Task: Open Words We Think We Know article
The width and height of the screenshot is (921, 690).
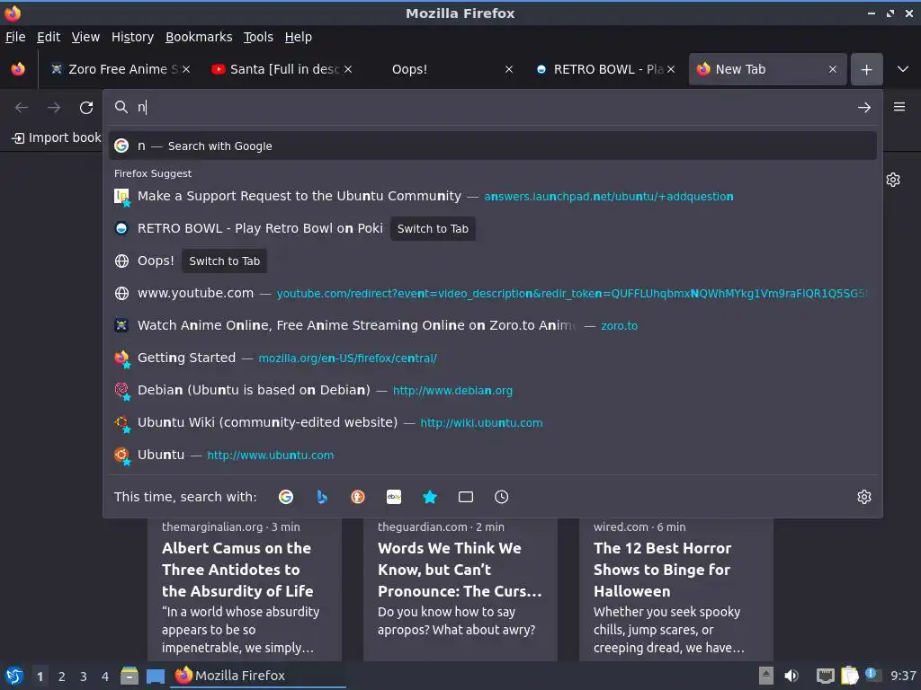Action: [x=460, y=589]
